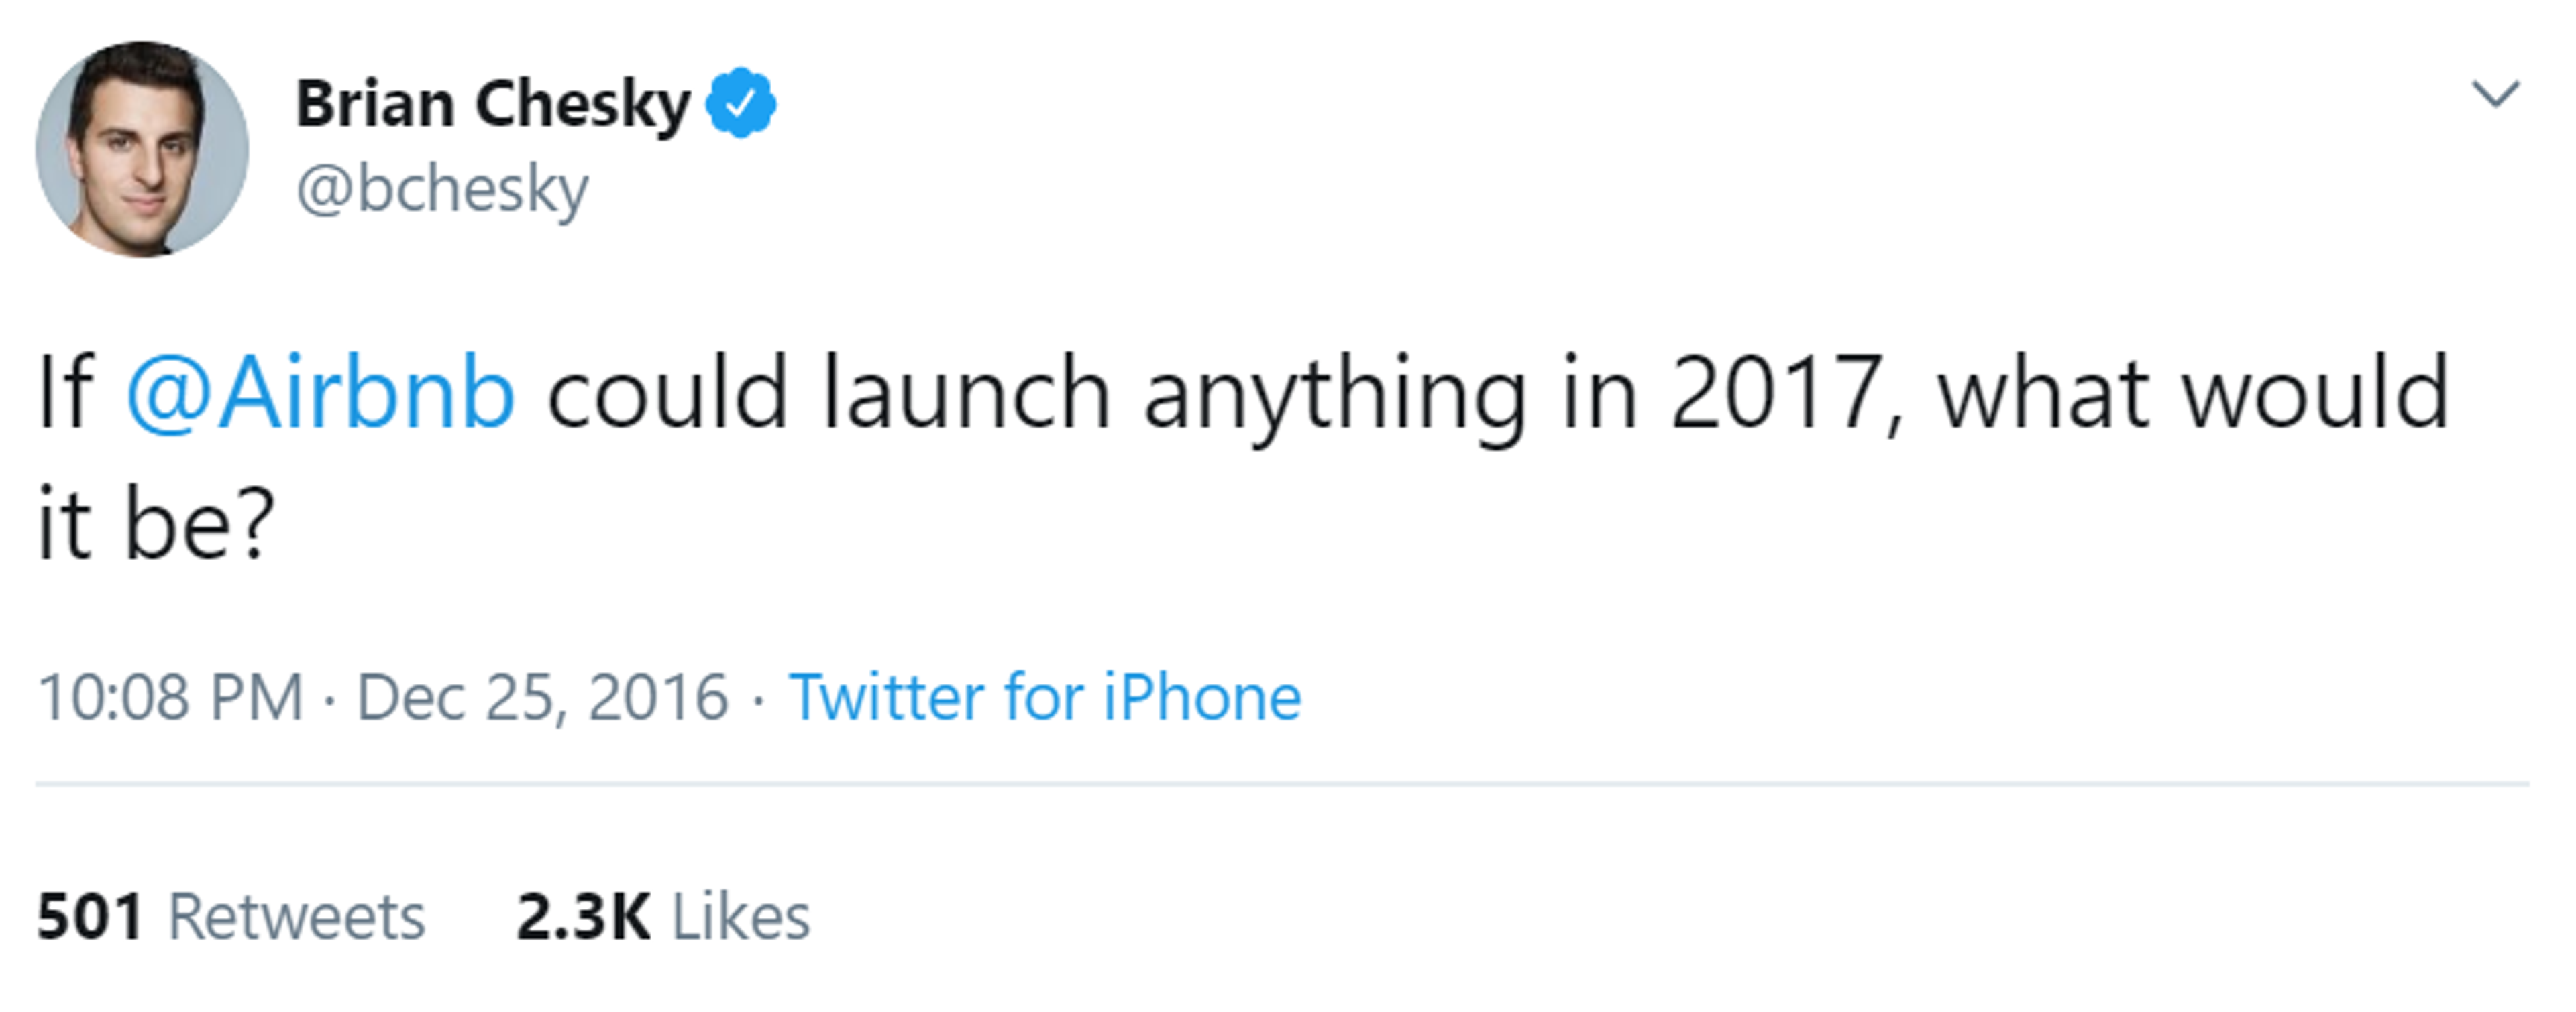Click the 2.3K likes count

tap(583, 916)
